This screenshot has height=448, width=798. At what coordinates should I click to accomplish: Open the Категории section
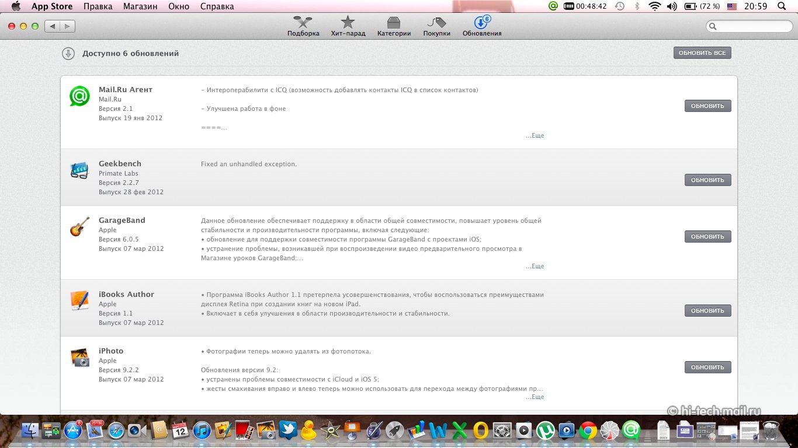pos(394,27)
